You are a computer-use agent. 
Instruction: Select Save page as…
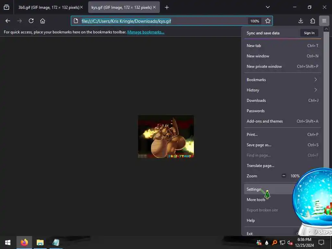(x=282, y=145)
